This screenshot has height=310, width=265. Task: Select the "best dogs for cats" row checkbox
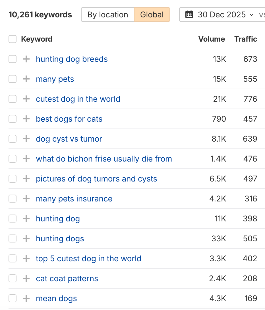[x=13, y=119]
